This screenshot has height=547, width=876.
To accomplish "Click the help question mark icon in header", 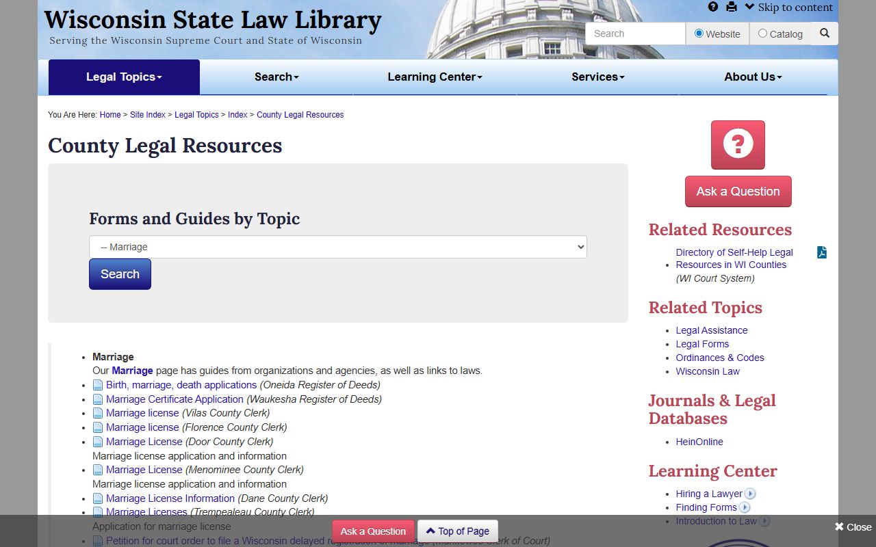I will (x=713, y=7).
